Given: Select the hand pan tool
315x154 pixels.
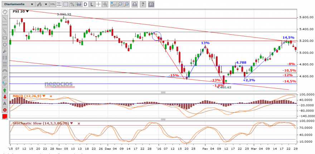Looking at the screenshot, I should pos(5,12).
